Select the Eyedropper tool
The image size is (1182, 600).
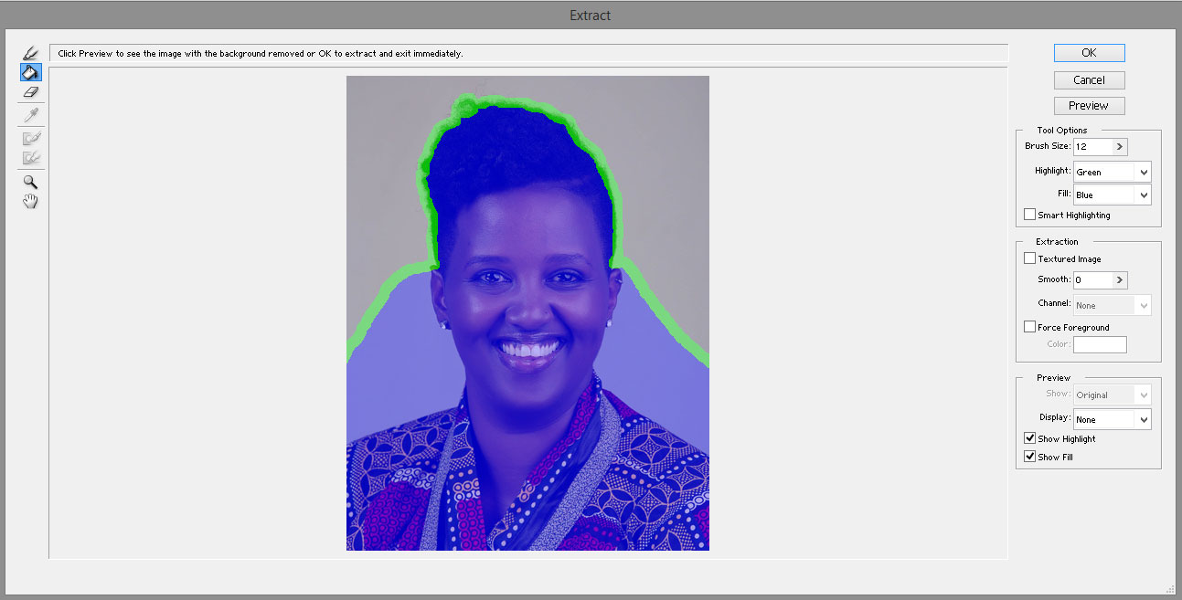coord(30,115)
